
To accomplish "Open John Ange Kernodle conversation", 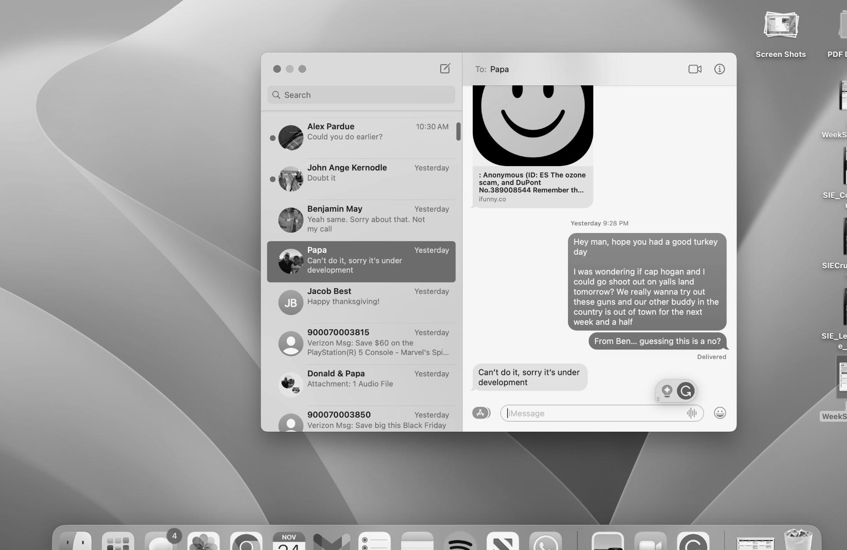I will (x=361, y=179).
